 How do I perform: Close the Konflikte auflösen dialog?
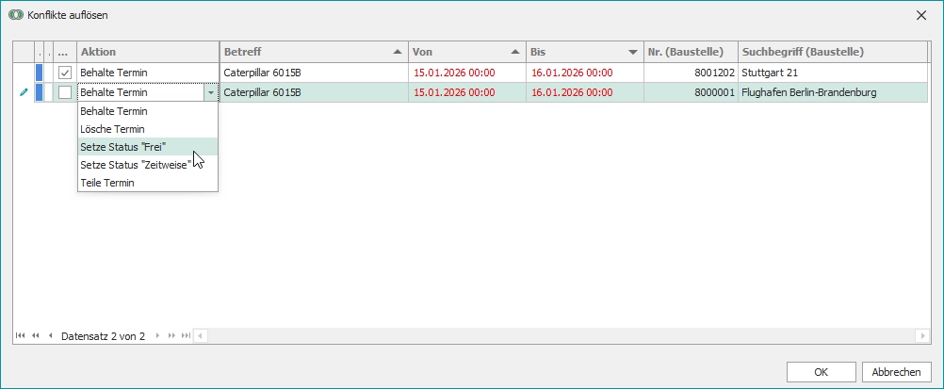920,15
